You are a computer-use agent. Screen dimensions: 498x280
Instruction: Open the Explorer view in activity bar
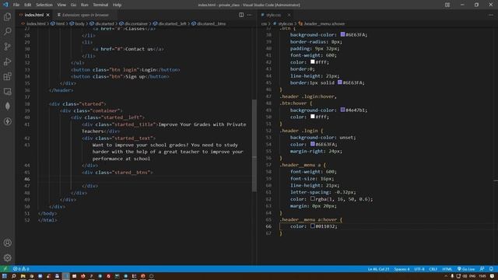(x=7, y=16)
